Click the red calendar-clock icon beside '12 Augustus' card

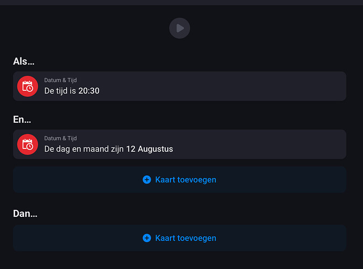click(27, 144)
